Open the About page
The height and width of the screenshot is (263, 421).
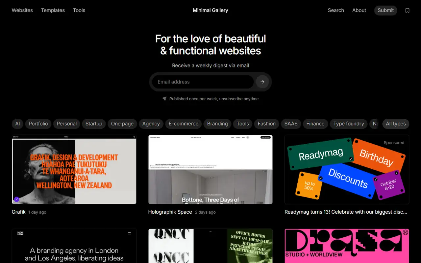pos(359,10)
